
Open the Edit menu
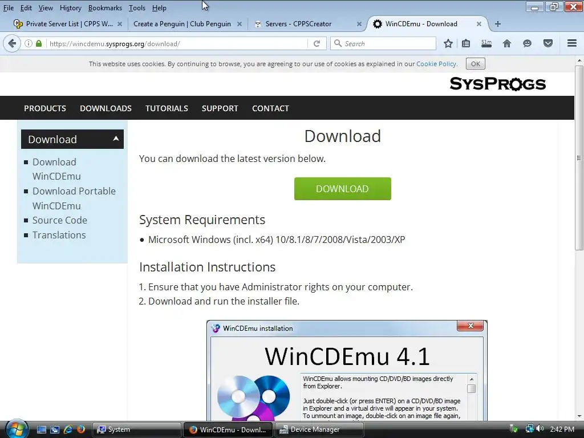[26, 8]
